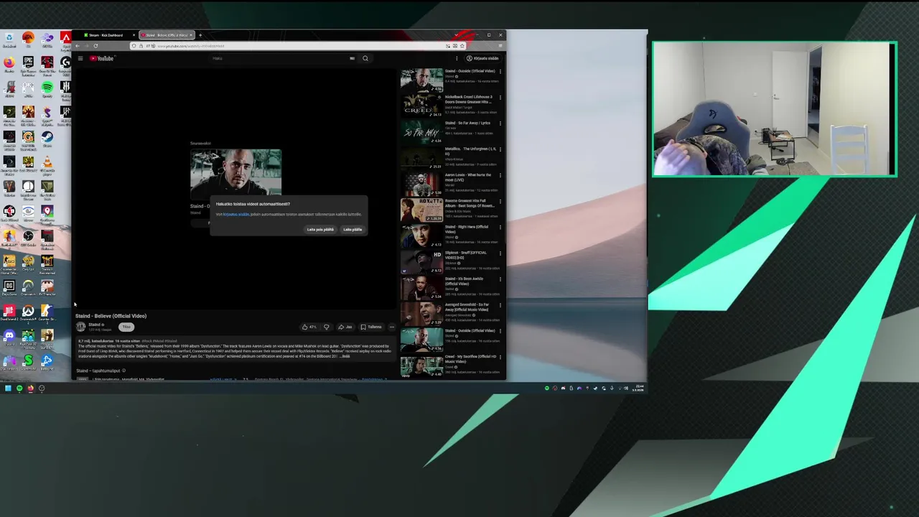Viewport: 919px width, 517px height.
Task: Click the YouTube search magnifier button
Action: (x=365, y=58)
